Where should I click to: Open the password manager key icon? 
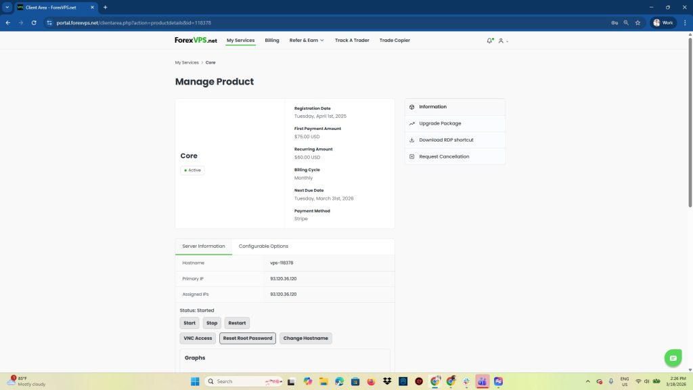click(614, 22)
